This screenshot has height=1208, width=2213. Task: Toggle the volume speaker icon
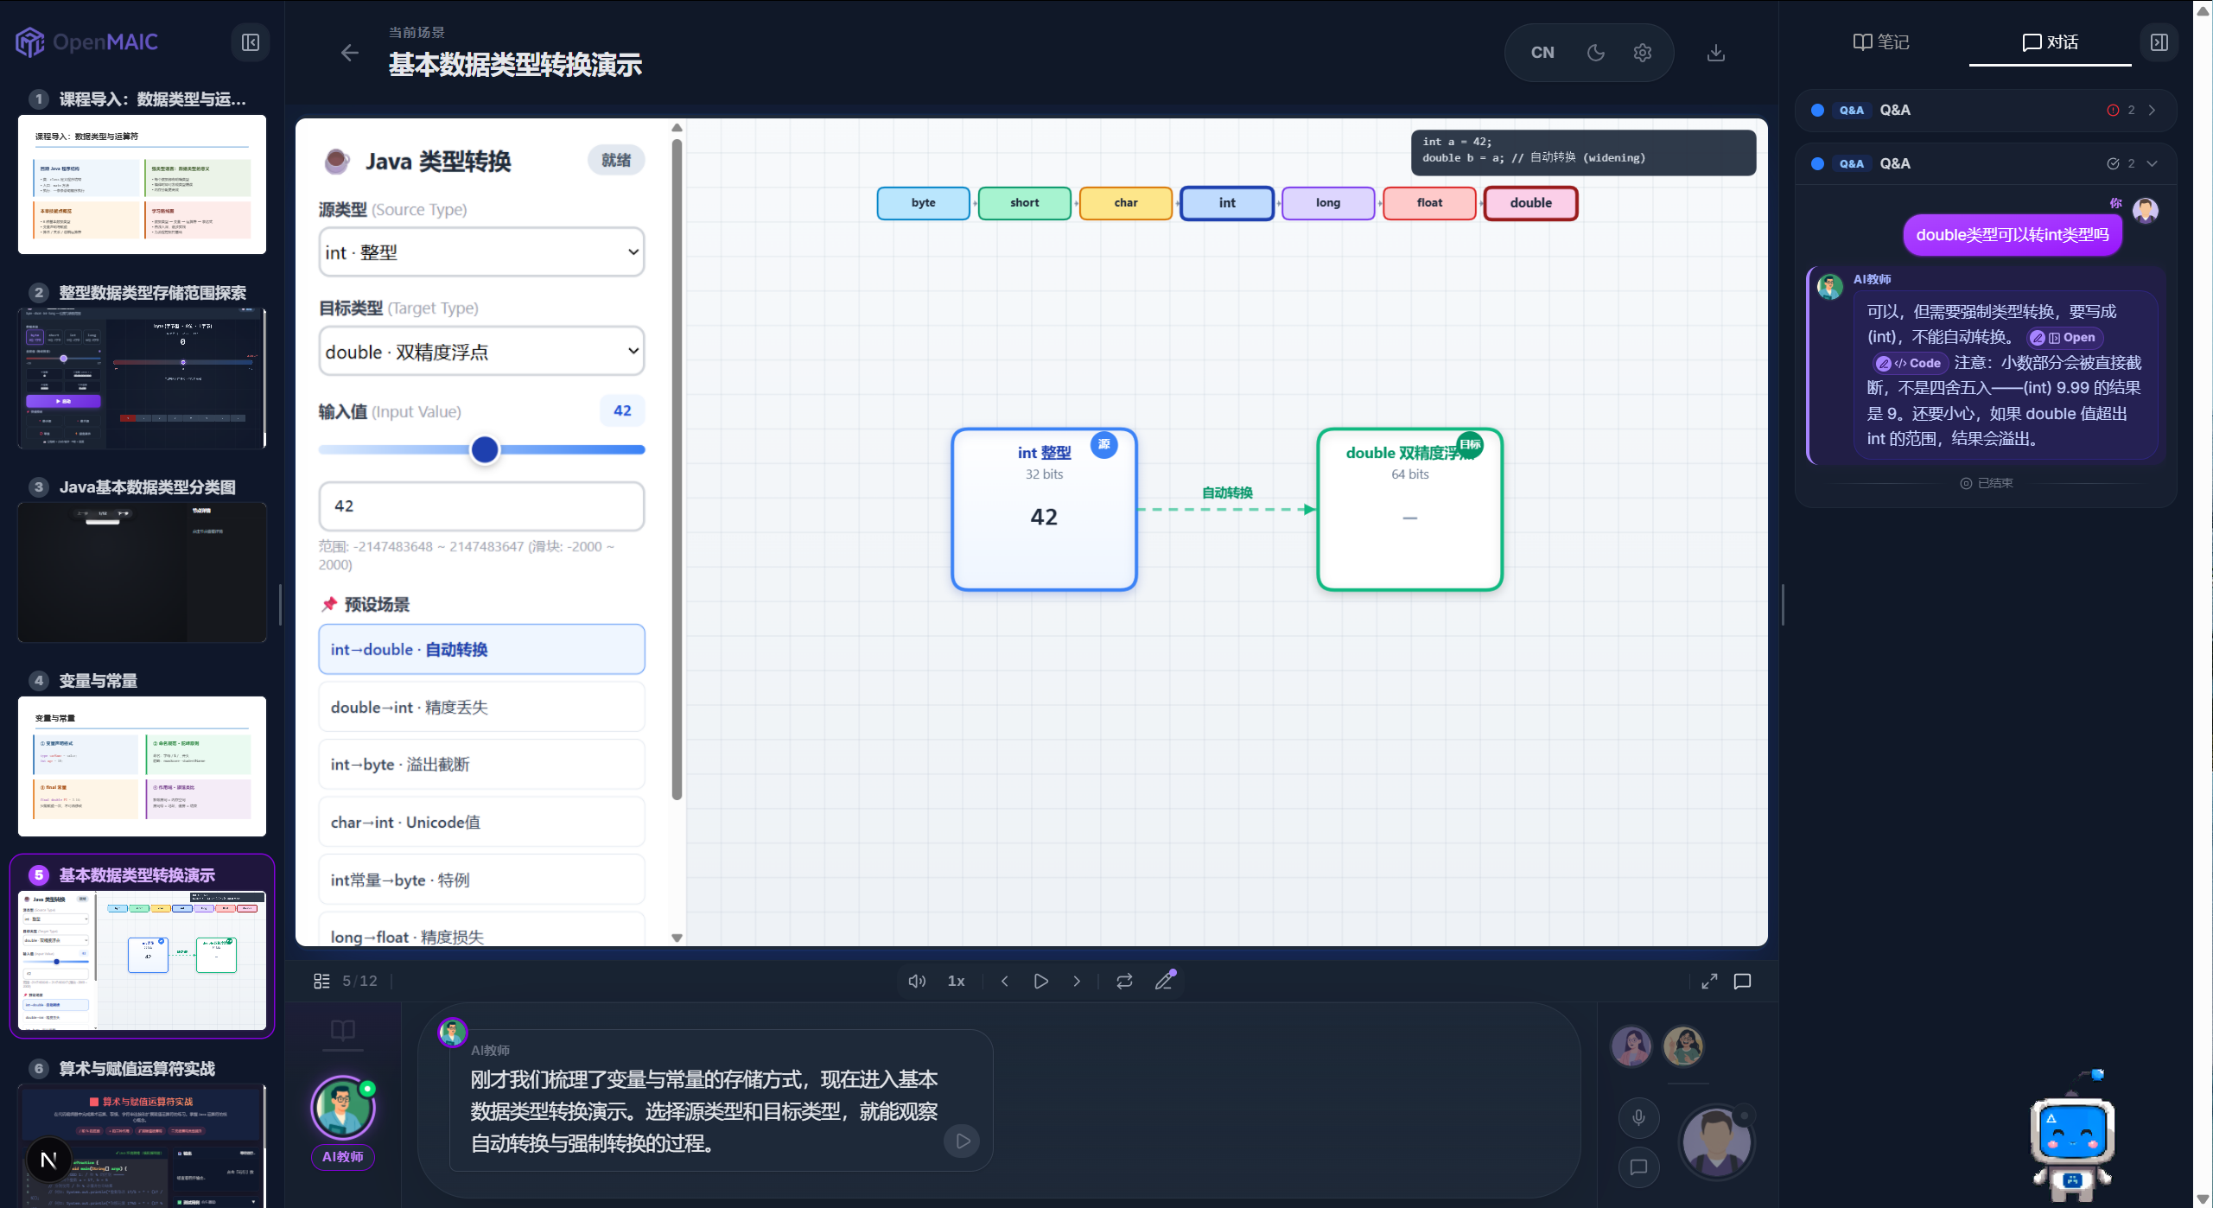point(917,981)
